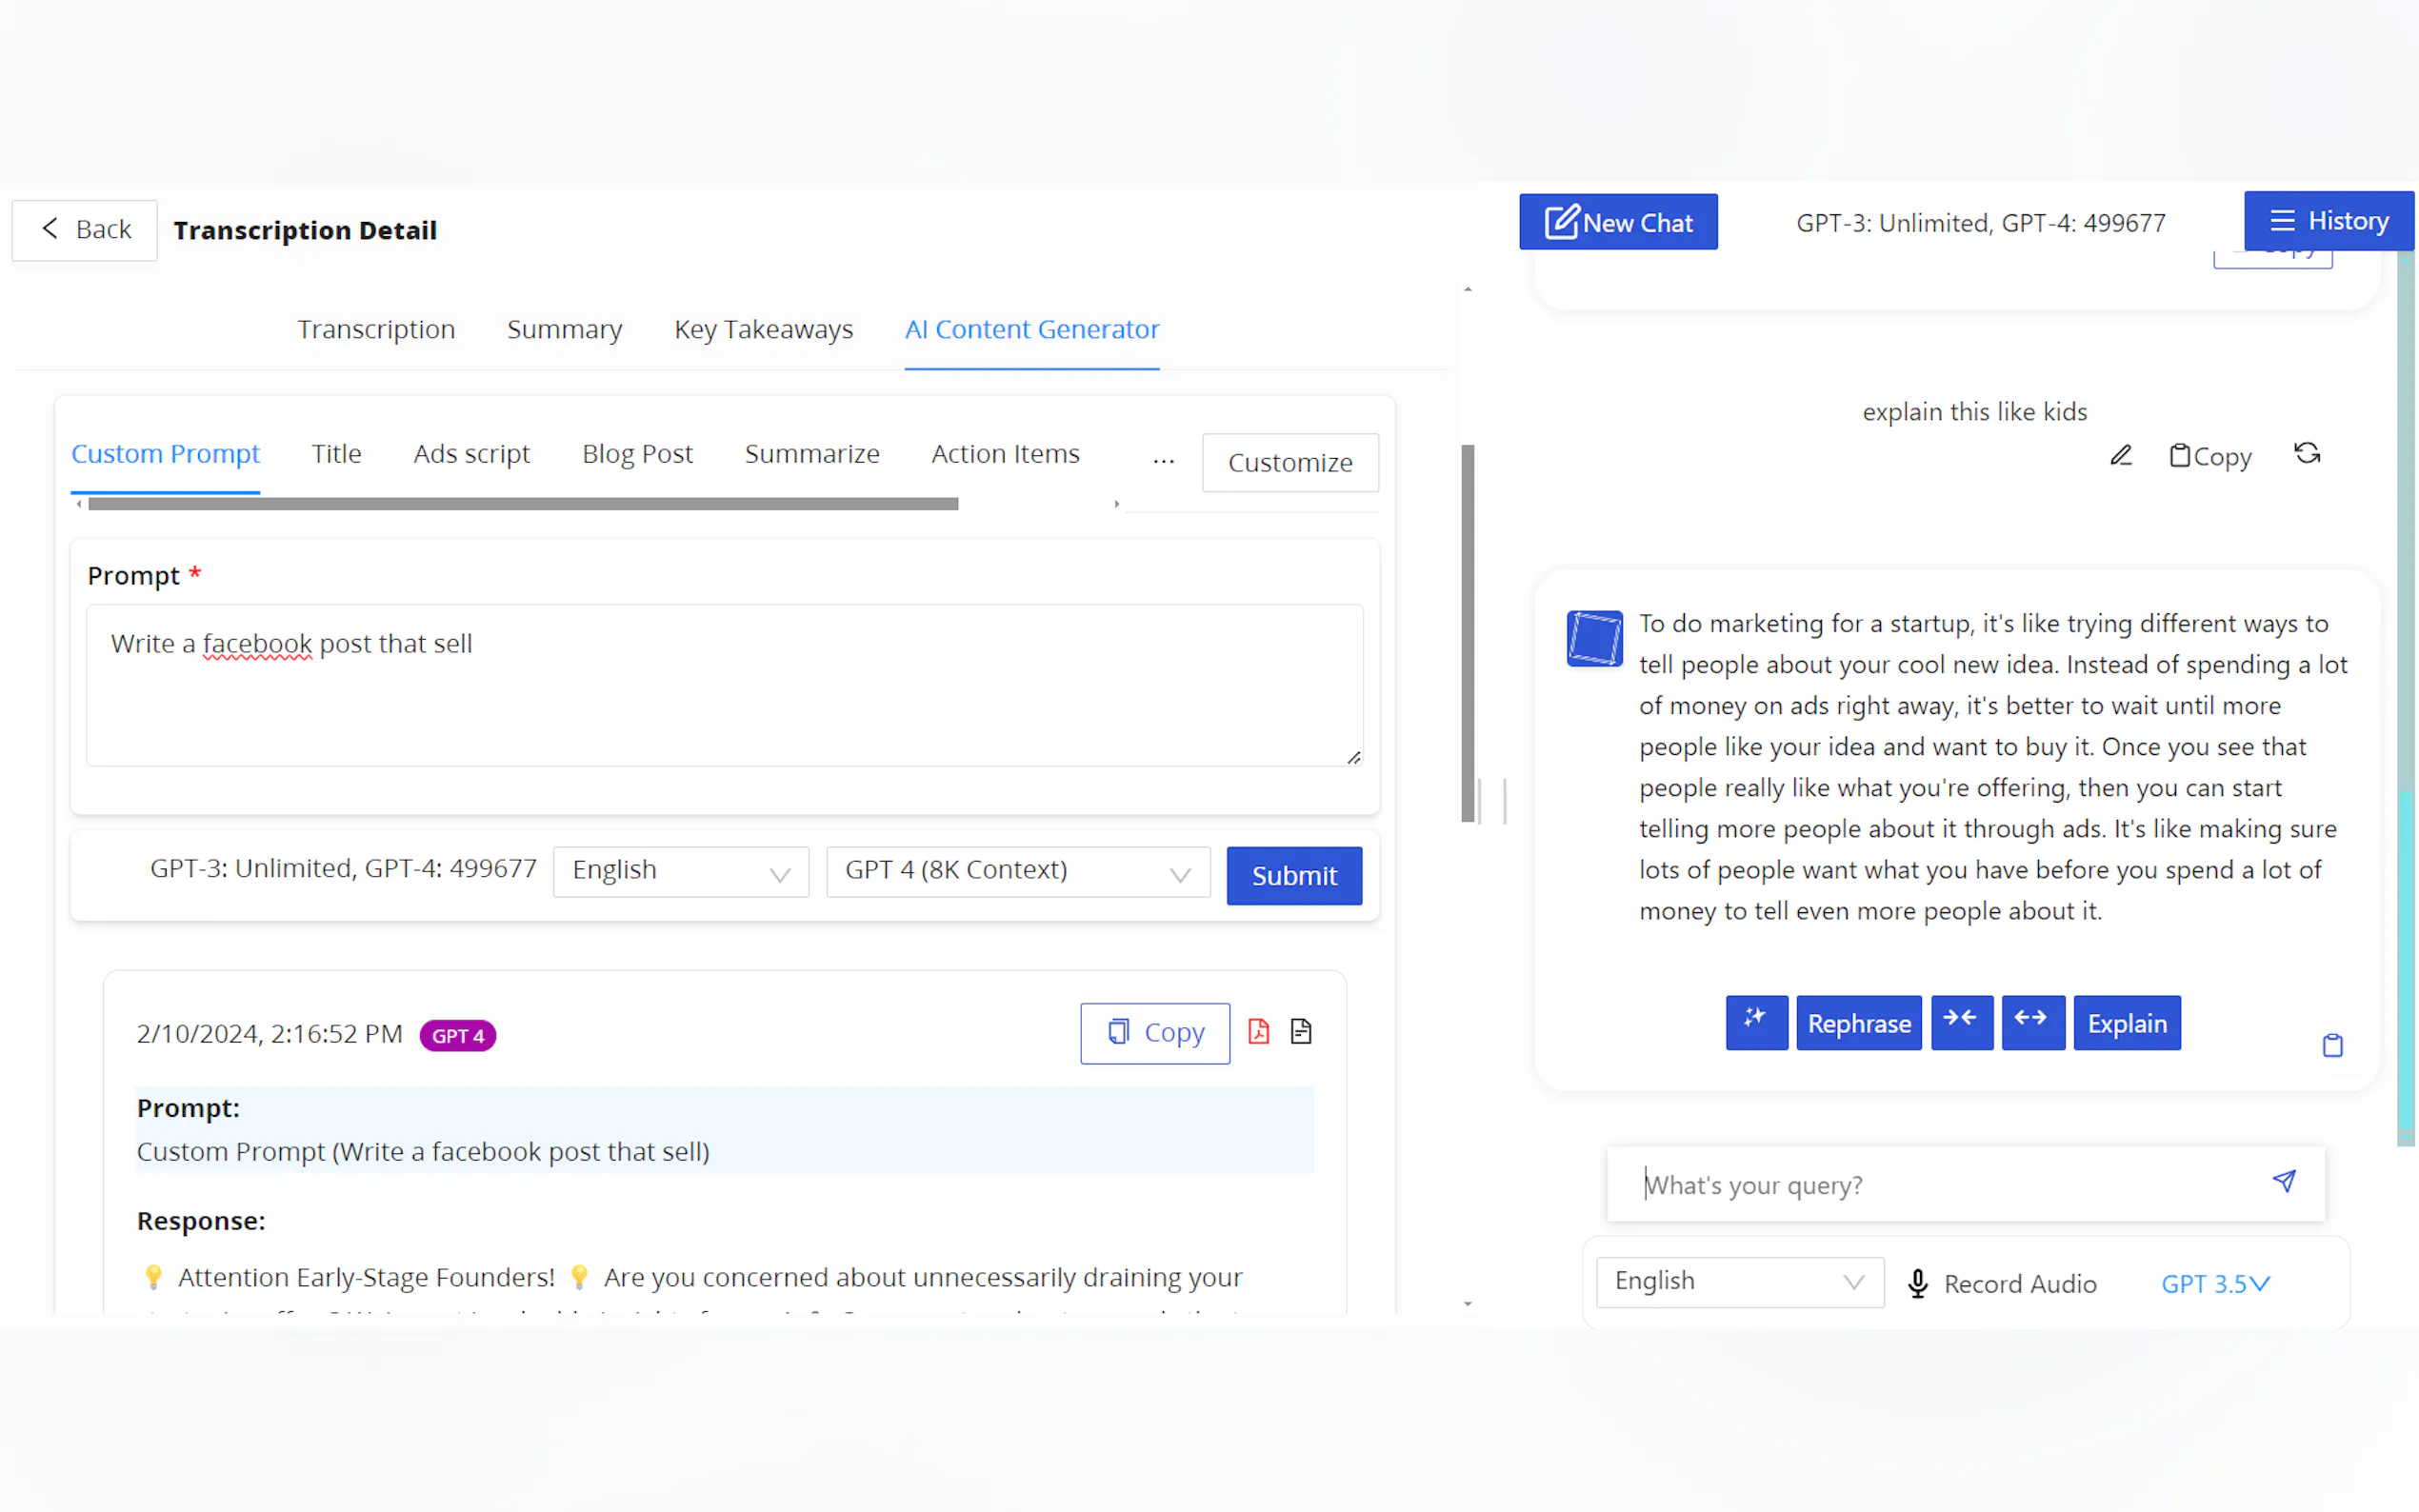This screenshot has height=1512, width=2419.
Task: Send query with the paper plane icon
Action: point(2283,1182)
